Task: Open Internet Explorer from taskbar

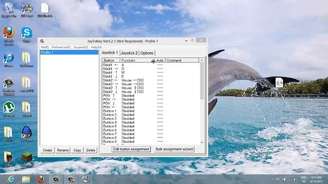Action: coord(11,179)
